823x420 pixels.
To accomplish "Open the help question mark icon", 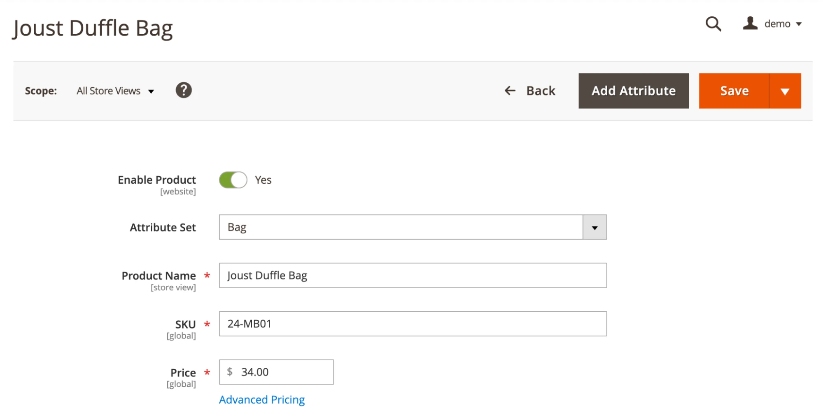I will [x=184, y=90].
